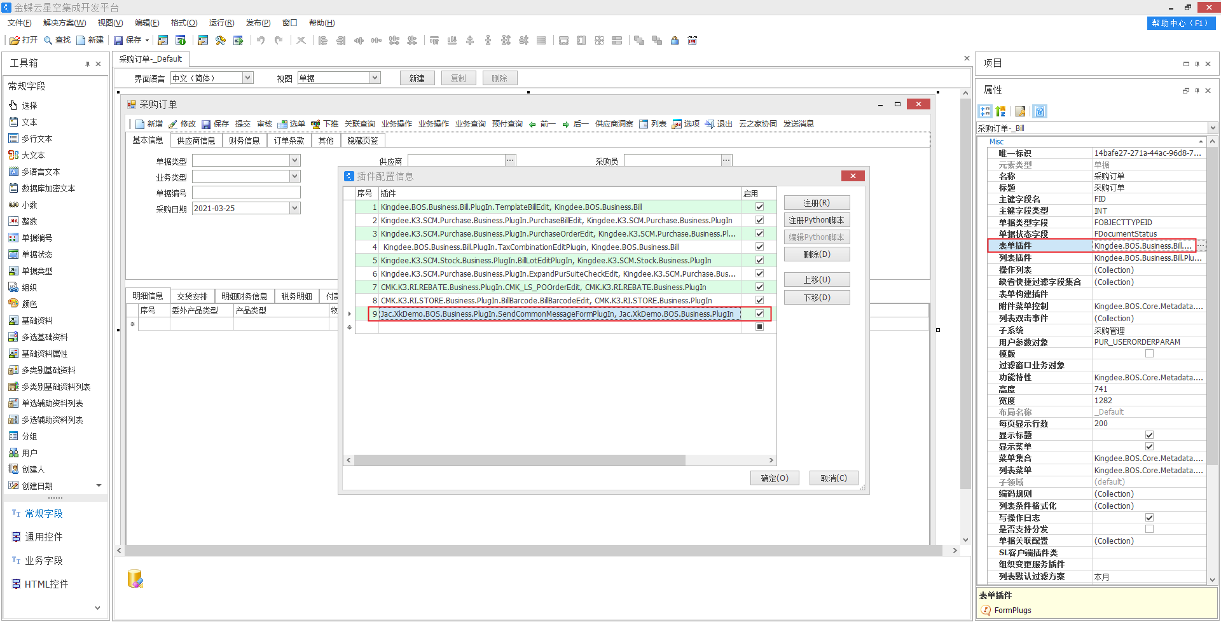Screen dimensions: 1221x622
Task: Click the 查找 (Find) magnifier icon
Action: point(48,40)
